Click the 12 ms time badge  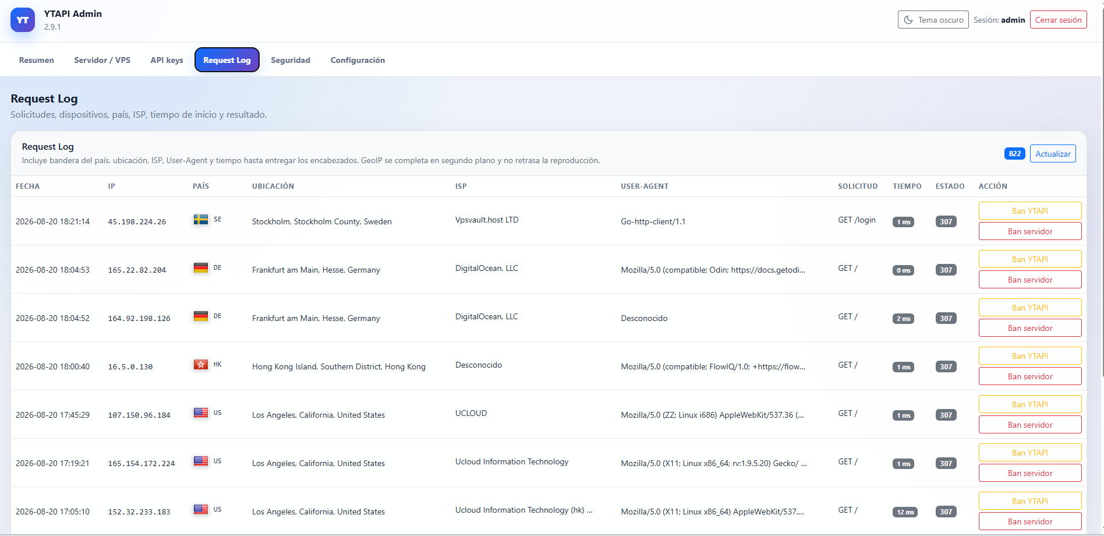tap(905, 512)
